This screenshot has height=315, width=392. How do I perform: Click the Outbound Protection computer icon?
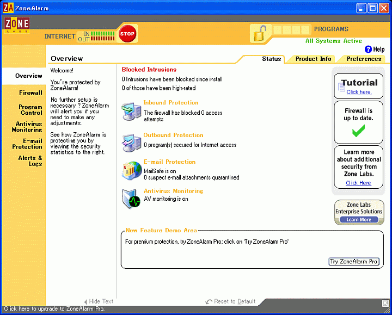(131, 143)
